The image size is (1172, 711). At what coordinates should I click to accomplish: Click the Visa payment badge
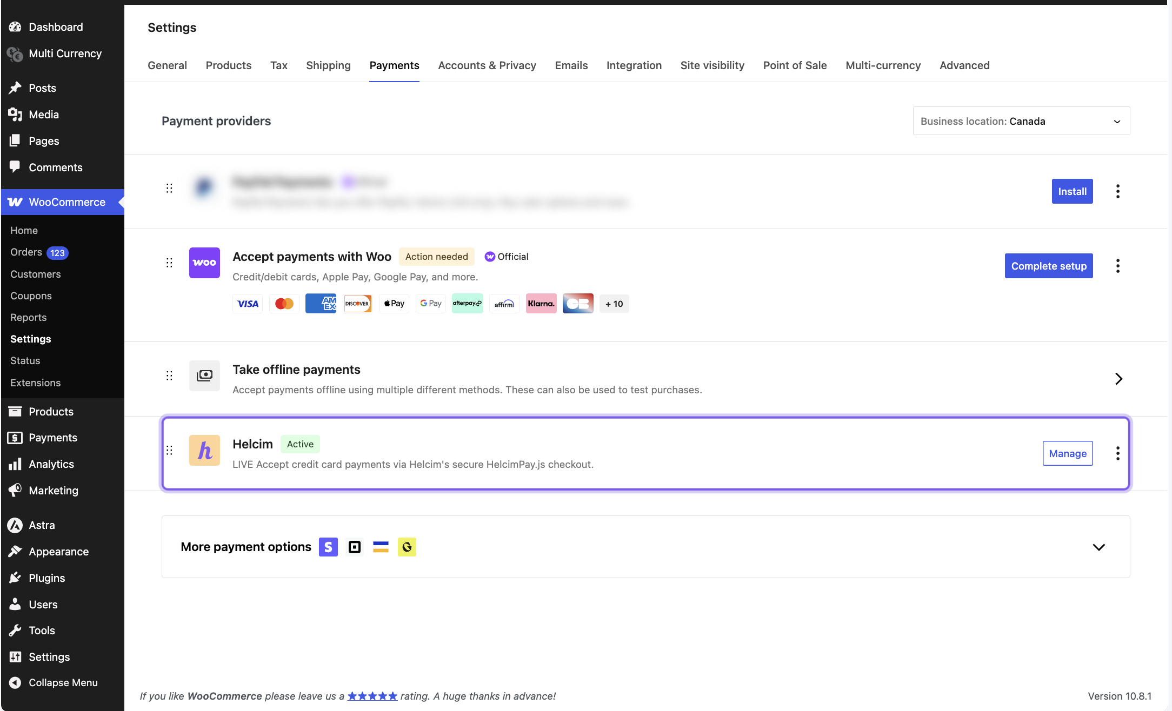pos(248,304)
